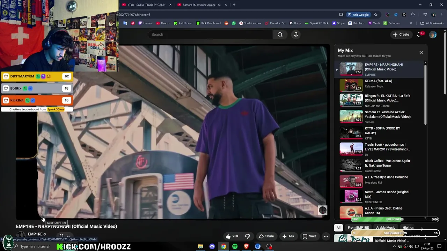Open the Reddit bookmark icon
This screenshot has width=447, height=251.
(x=226, y=23)
